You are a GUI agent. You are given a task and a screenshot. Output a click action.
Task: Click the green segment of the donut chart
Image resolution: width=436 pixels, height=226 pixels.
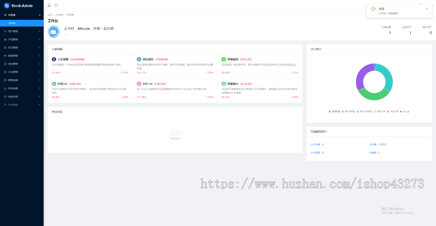pos(374,96)
